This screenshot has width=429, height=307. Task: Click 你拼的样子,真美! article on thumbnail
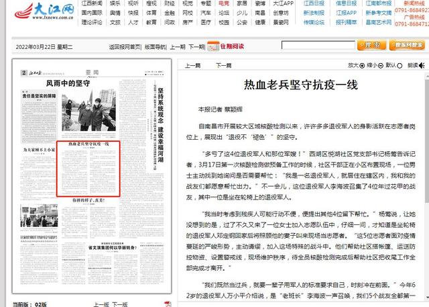88,200
